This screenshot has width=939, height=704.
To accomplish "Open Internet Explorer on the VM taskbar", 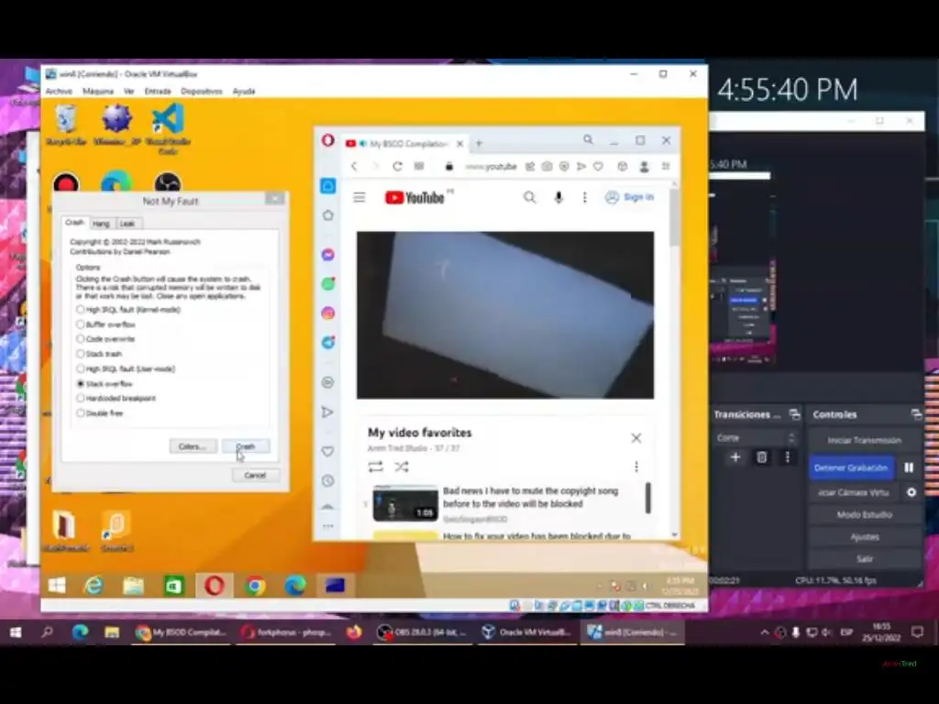I will [94, 585].
